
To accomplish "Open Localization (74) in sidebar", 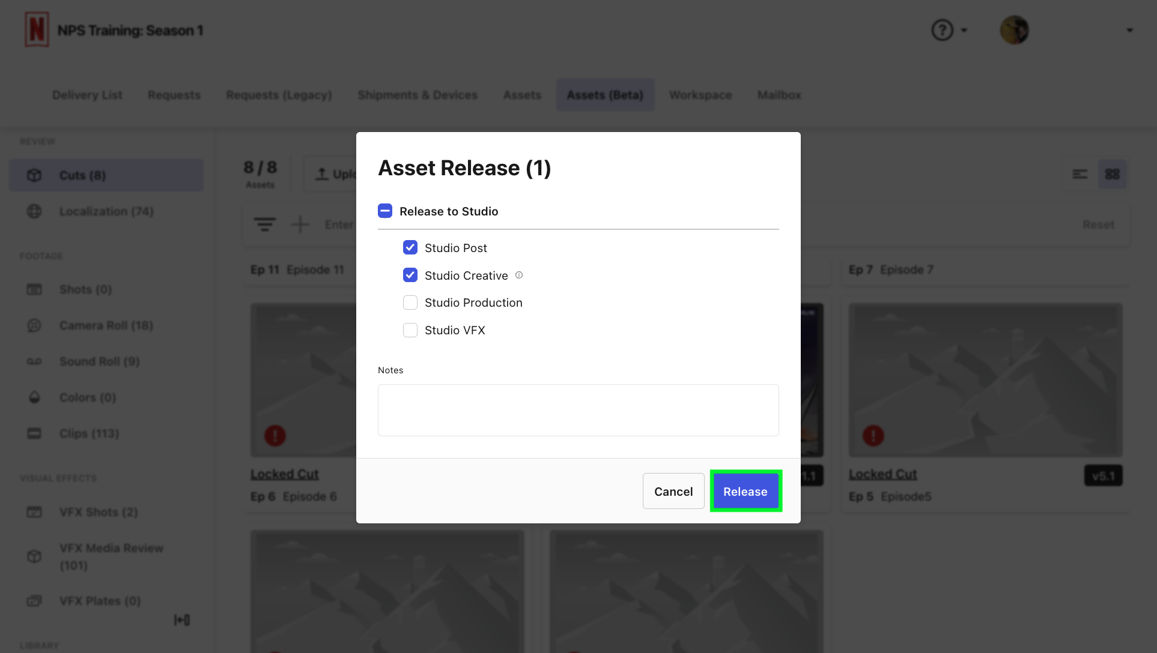I will point(106,211).
